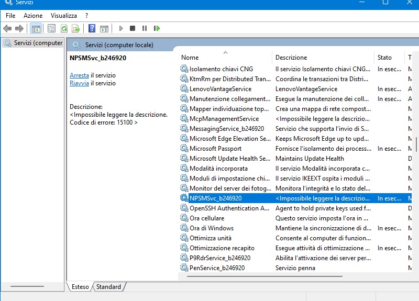The image size is (419, 301).
Task: Click gear icon of Isolamento chiavi CNG
Action: (184, 69)
